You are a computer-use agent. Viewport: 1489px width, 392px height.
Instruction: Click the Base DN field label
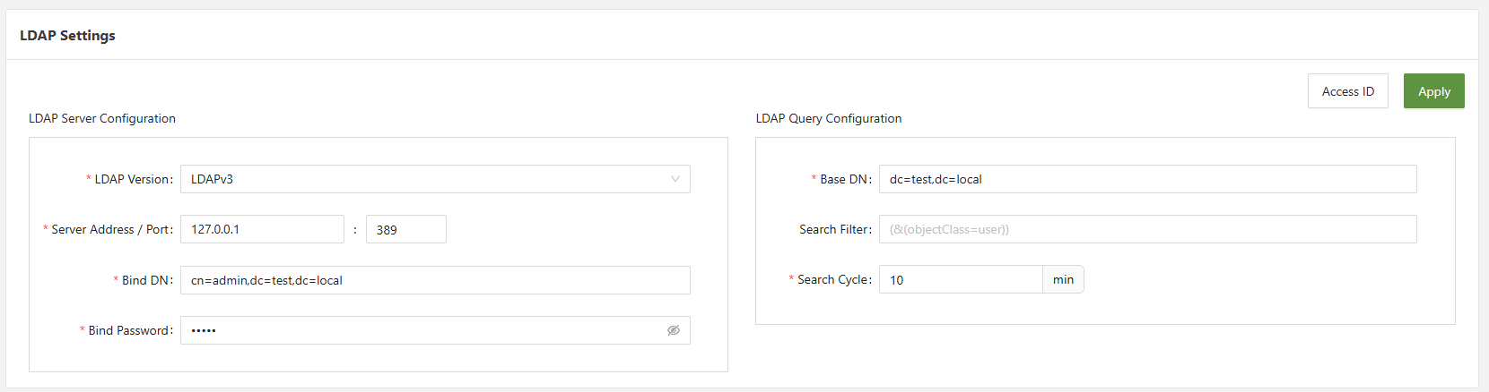tap(844, 179)
